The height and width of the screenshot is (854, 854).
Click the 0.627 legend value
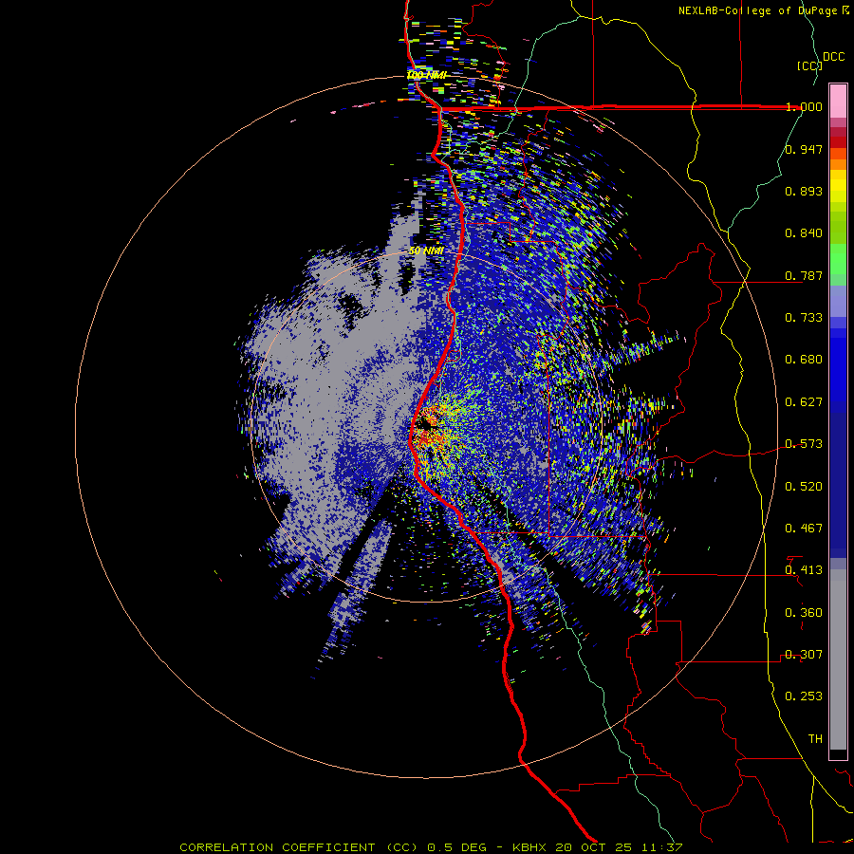click(804, 402)
